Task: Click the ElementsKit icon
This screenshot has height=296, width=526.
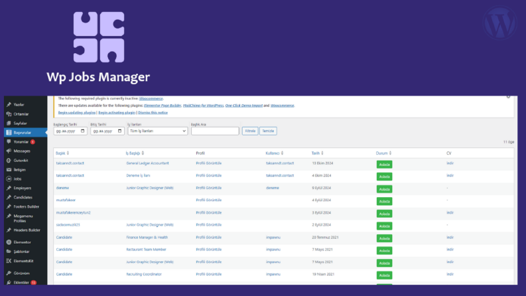Action: tap(9, 261)
